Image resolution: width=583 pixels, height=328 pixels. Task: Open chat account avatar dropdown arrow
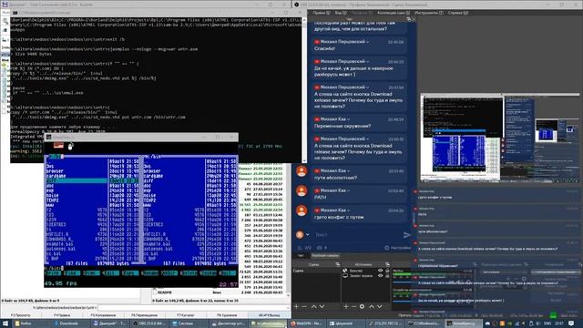[x=308, y=235]
